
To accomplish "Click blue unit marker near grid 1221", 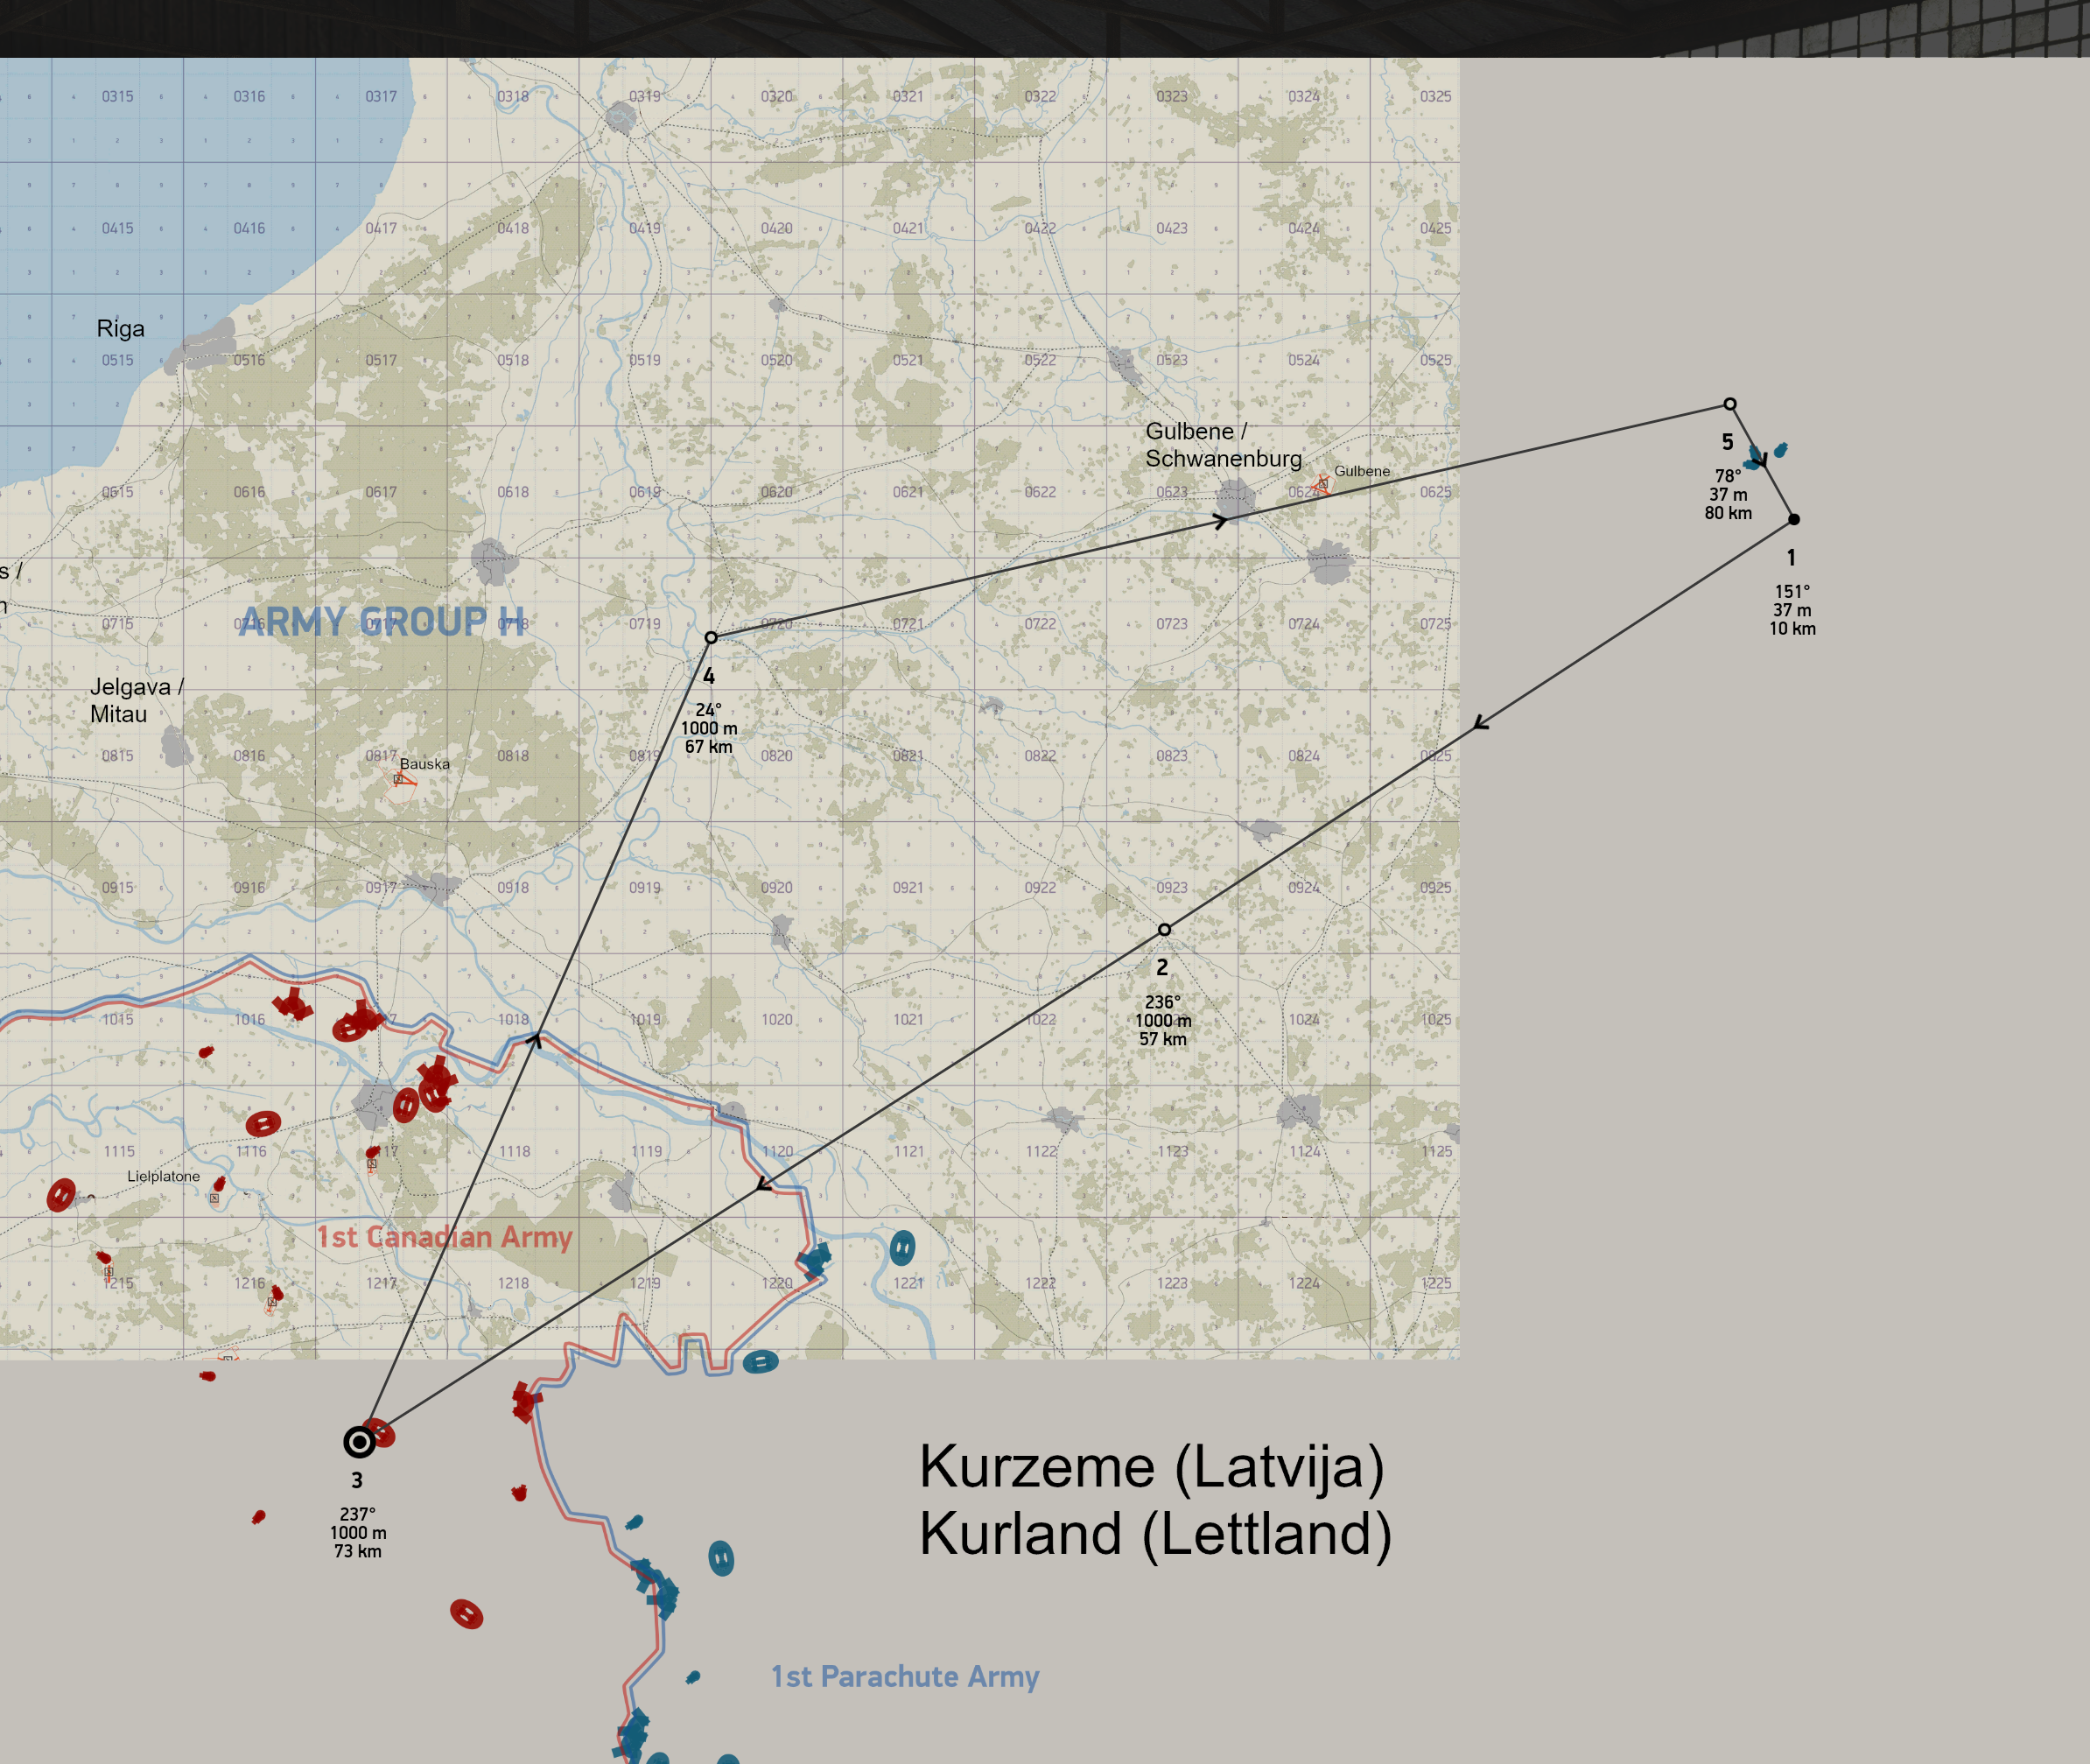I will (x=902, y=1248).
